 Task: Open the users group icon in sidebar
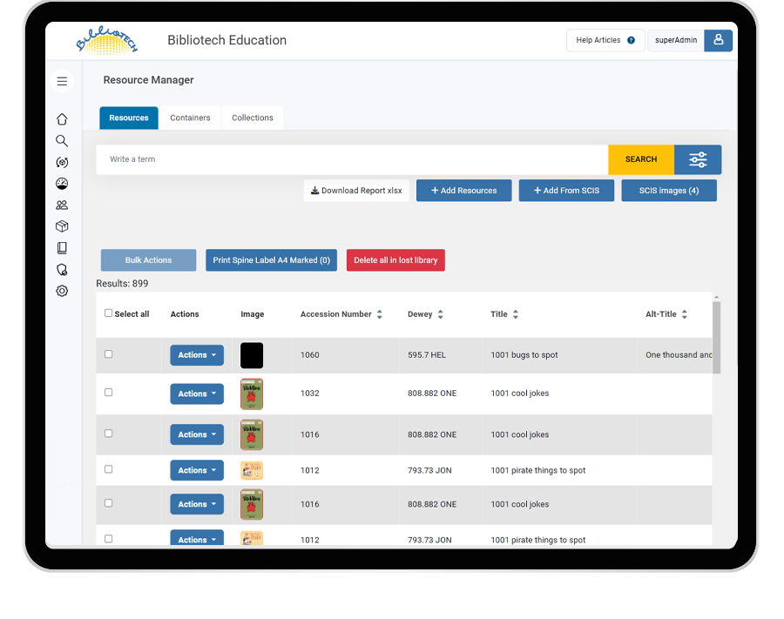point(62,205)
